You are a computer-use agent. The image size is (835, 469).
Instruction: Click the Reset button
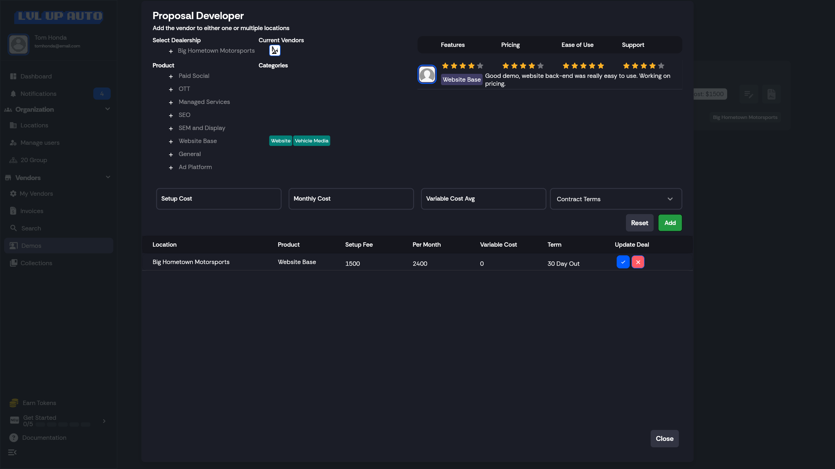coord(639,223)
